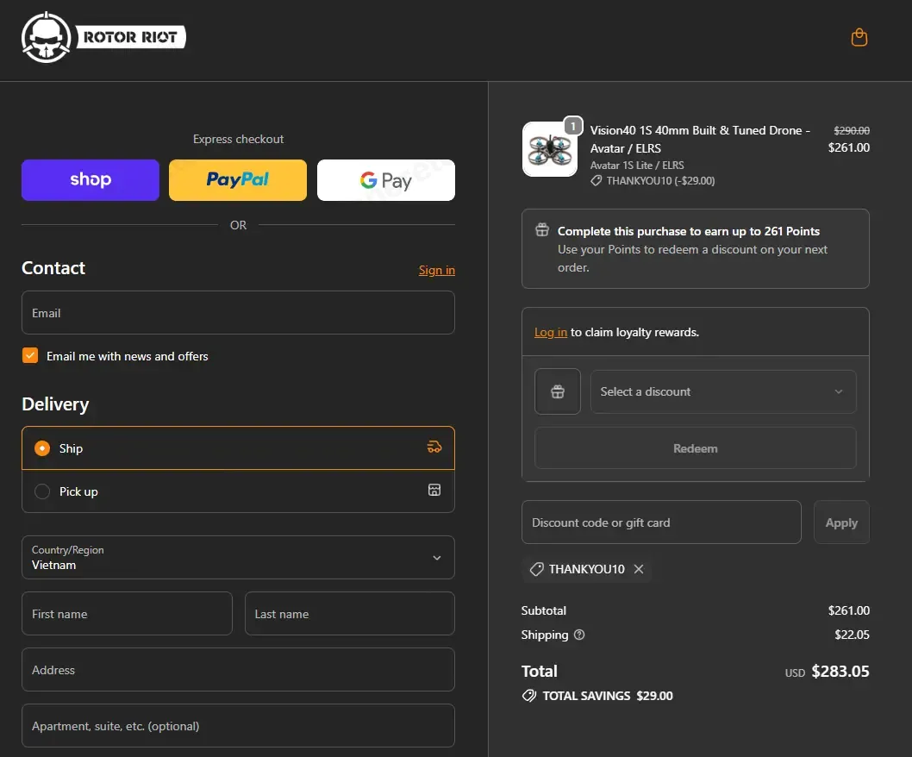Image resolution: width=912 pixels, height=757 pixels.
Task: Click the total savings tag icon
Action: [529, 695]
